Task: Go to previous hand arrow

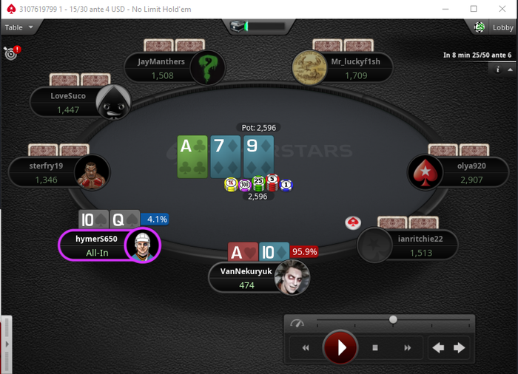Action: (x=438, y=347)
